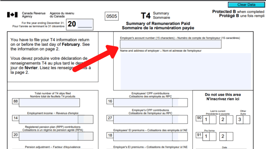Click the "Do not use this area" heading
The image size is (266, 149).
pyautogui.click(x=223, y=95)
